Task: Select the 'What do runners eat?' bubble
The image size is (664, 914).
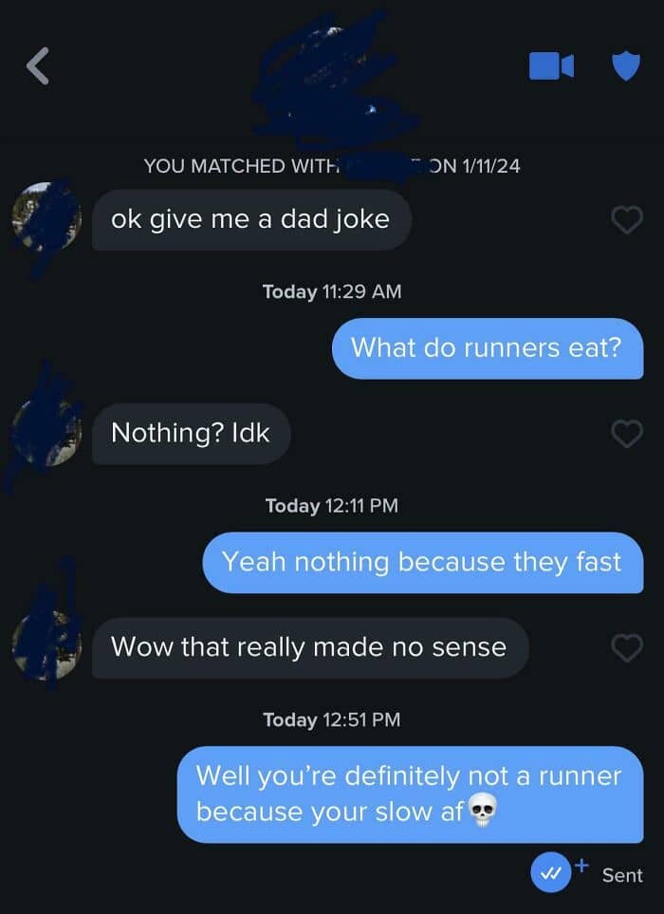Action: 488,348
